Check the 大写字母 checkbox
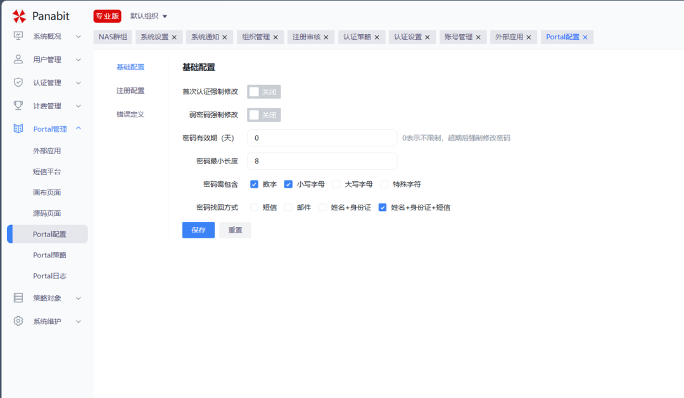The width and height of the screenshot is (684, 398). [x=336, y=184]
